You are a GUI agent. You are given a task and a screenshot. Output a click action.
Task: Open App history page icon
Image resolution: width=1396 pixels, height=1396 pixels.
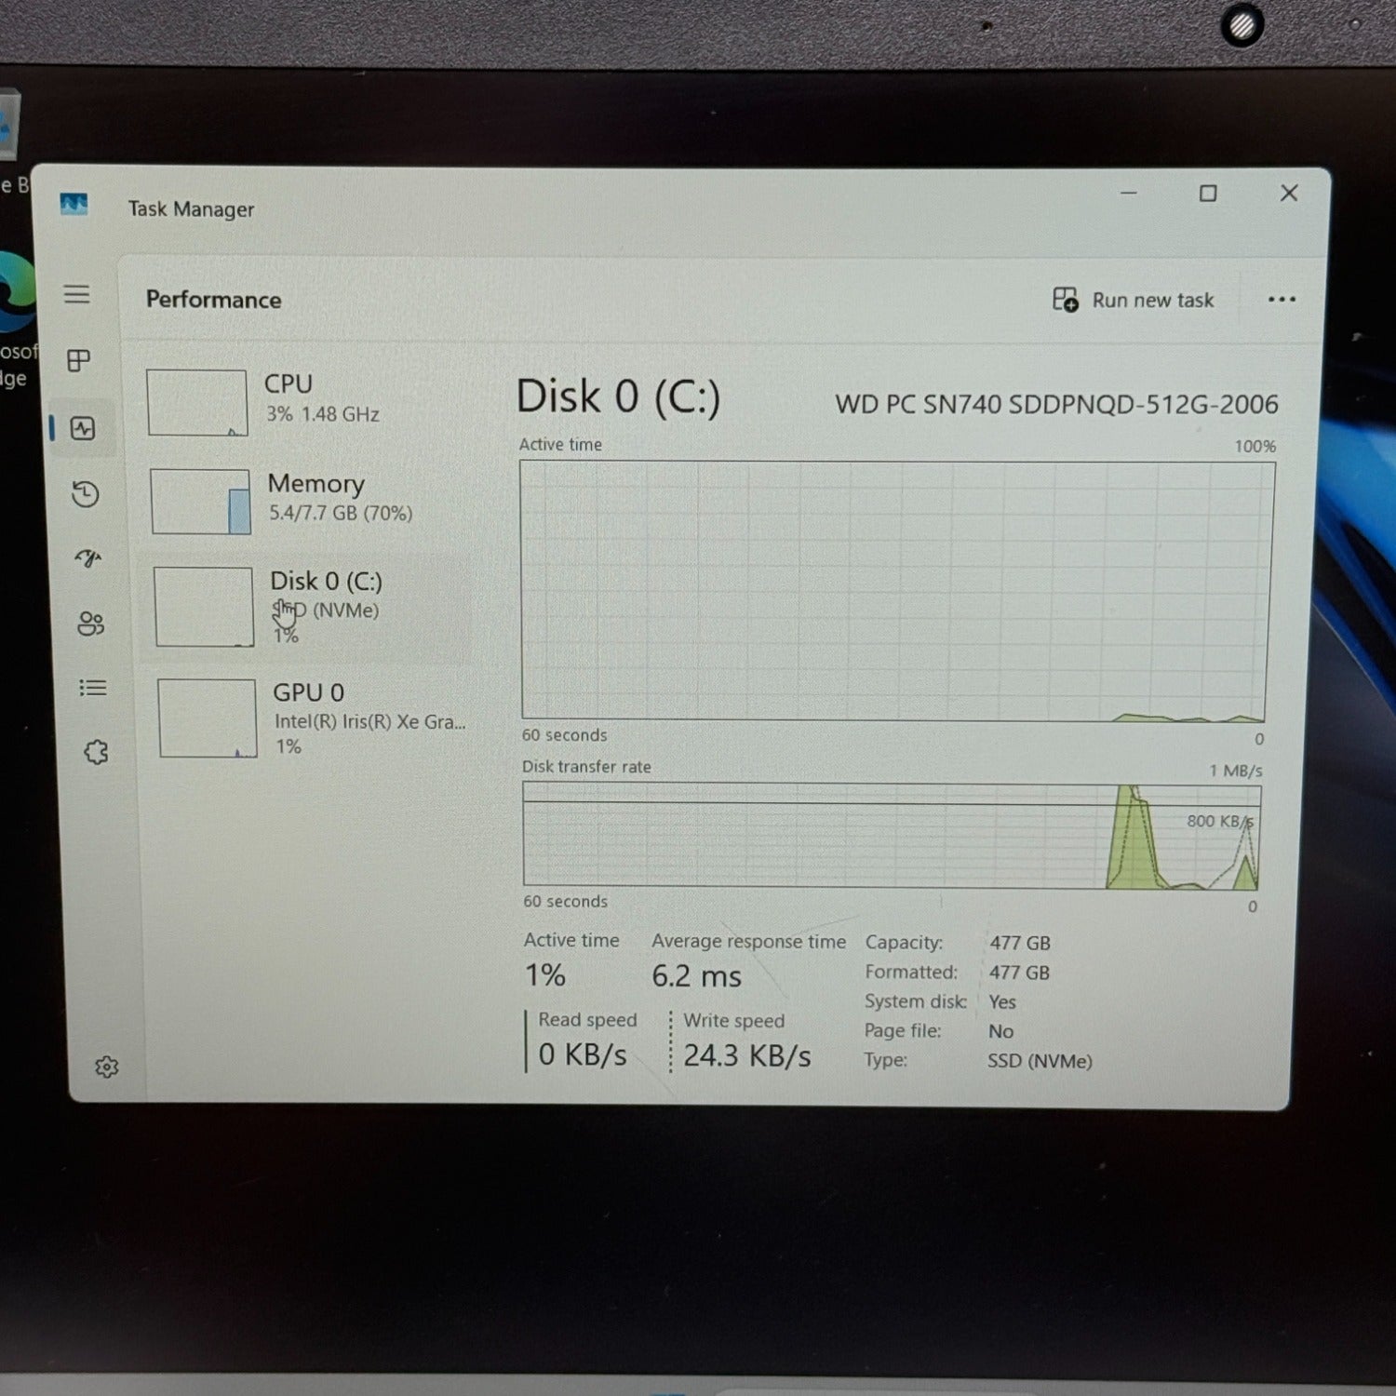(x=86, y=493)
